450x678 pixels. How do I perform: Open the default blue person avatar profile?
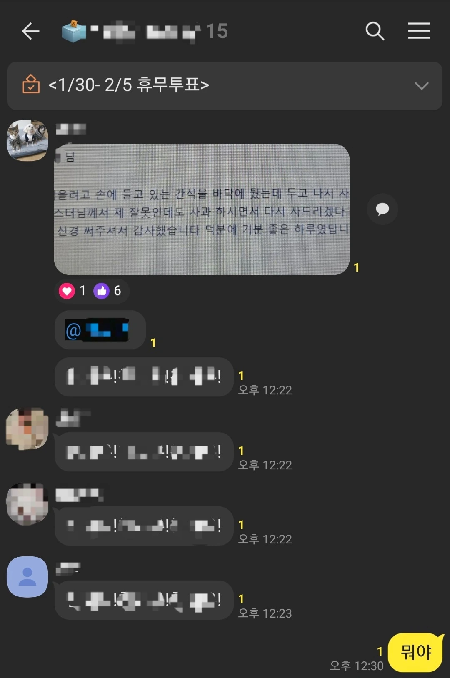(27, 577)
